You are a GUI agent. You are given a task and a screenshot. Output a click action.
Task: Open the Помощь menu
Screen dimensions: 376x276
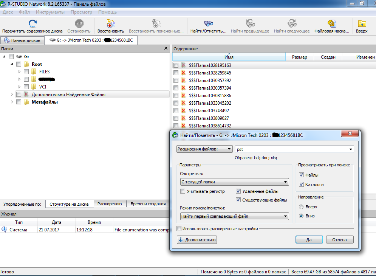tap(107, 12)
